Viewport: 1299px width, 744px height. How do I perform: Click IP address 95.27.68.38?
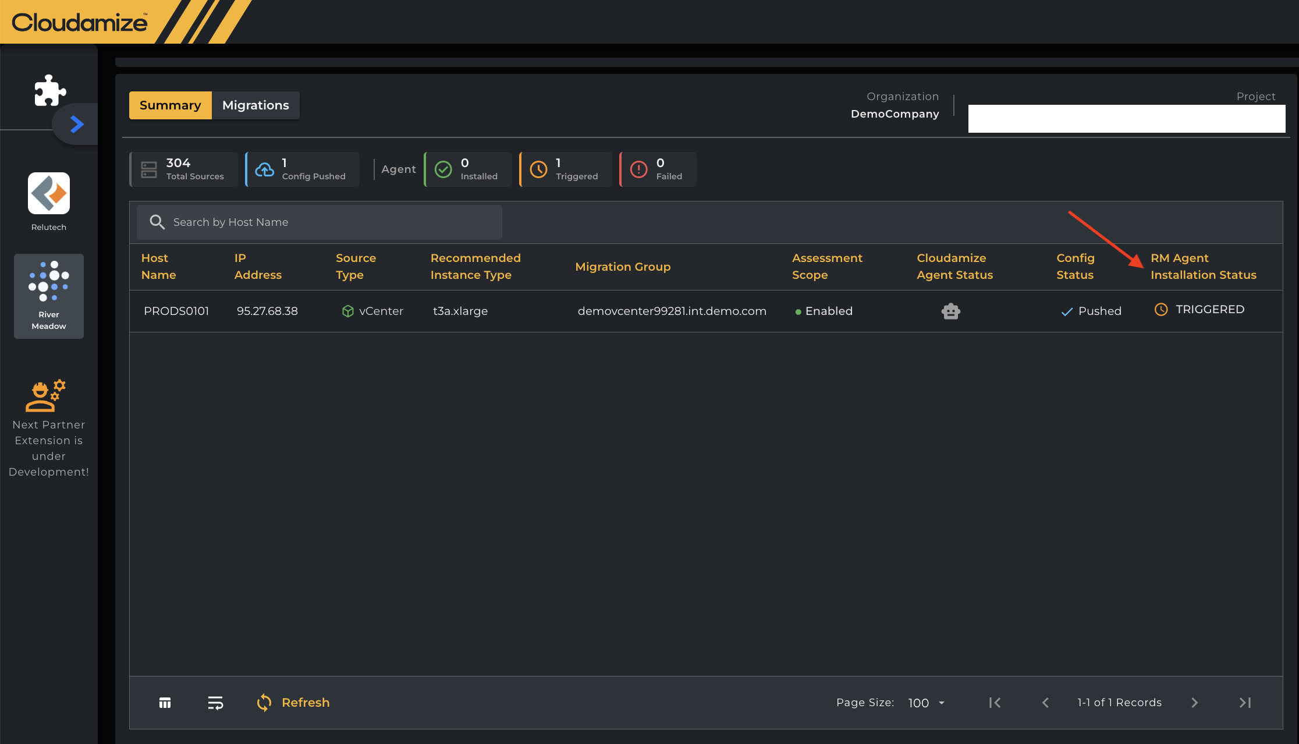(267, 311)
